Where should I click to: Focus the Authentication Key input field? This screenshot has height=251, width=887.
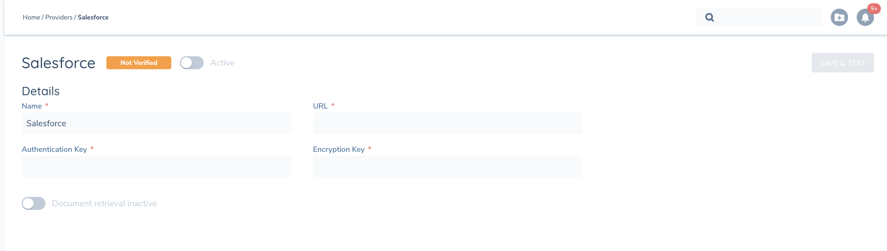point(156,167)
